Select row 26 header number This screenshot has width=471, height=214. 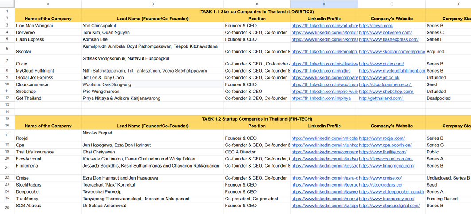tap(7, 207)
